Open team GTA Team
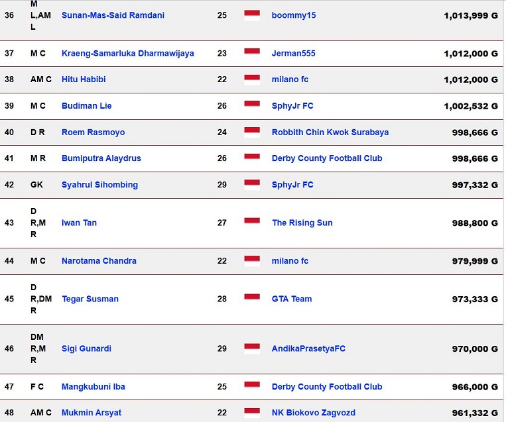The height and width of the screenshot is (422, 506). pos(292,299)
